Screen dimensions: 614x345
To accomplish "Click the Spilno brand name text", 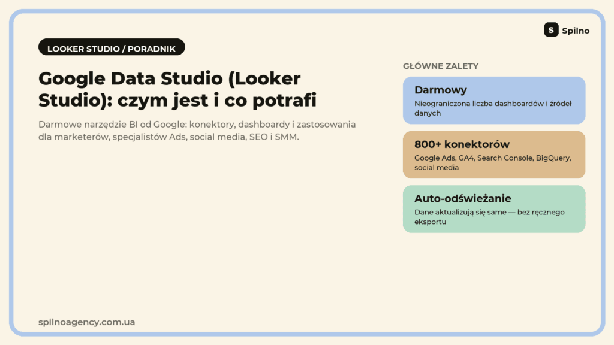I will coord(576,31).
